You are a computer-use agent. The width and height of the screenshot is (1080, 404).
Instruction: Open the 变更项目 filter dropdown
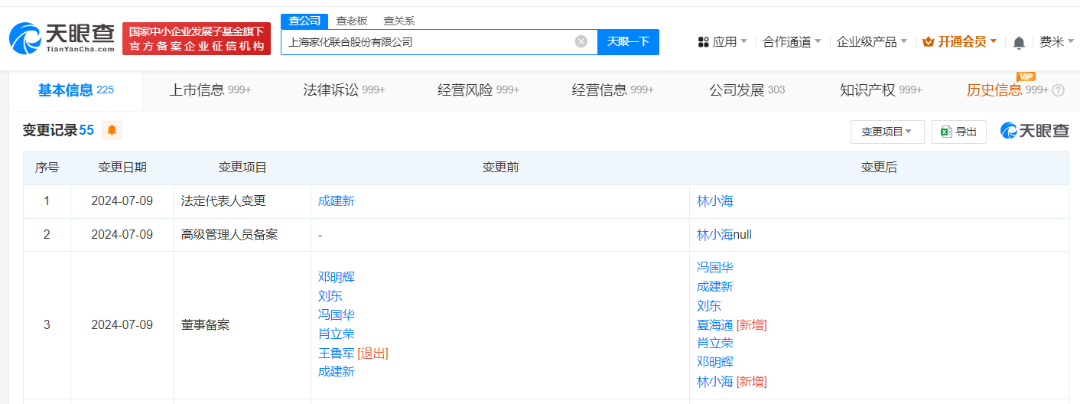coord(887,132)
